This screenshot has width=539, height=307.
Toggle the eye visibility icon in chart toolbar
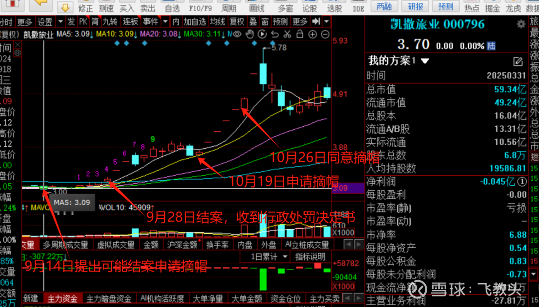(237, 34)
